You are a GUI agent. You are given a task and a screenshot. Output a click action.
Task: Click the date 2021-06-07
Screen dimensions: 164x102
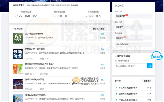[x=30, y=43]
